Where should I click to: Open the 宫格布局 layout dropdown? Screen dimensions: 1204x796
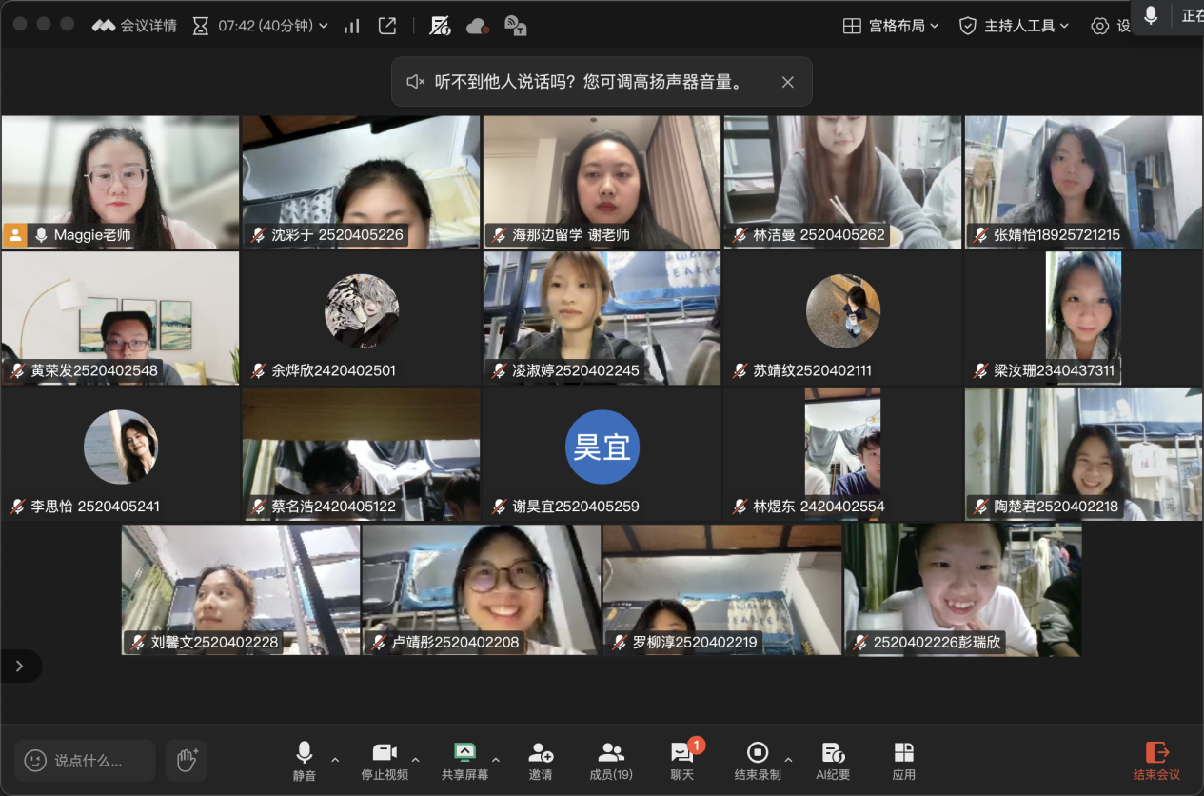pyautogui.click(x=891, y=26)
